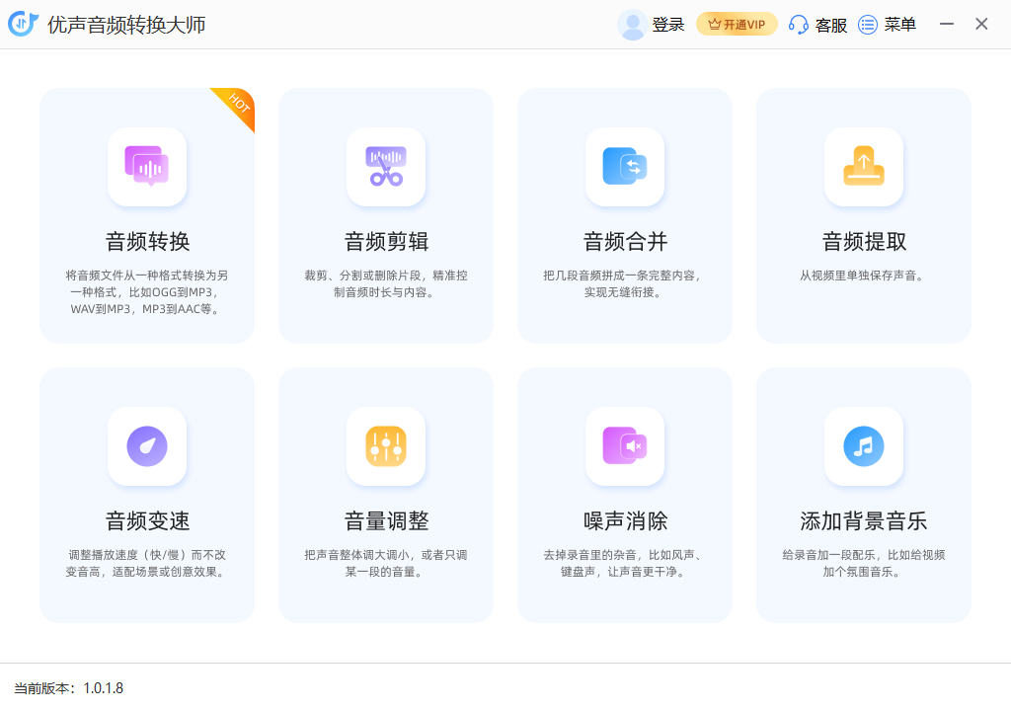Click the volume adjustment sliders icon
The width and height of the screenshot is (1011, 711).
click(x=386, y=446)
